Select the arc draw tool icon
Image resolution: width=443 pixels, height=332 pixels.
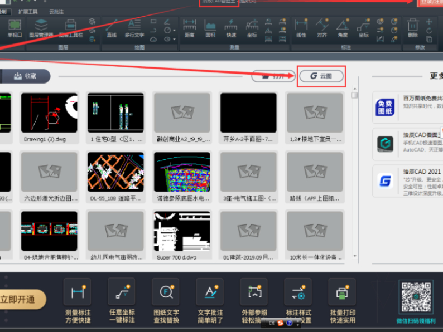click(153, 30)
